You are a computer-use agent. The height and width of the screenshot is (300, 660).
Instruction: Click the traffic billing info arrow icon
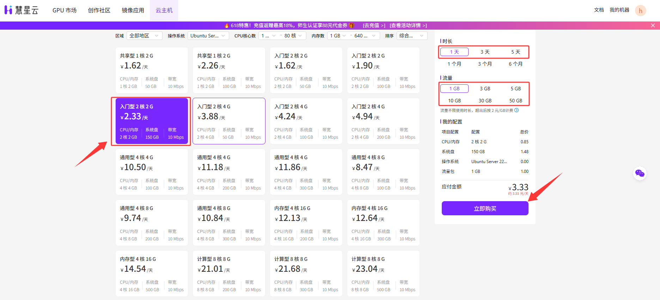click(517, 110)
